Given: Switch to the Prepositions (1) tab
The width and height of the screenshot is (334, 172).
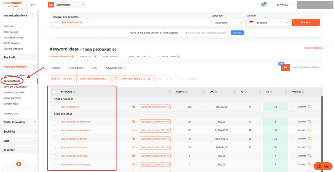Looking at the screenshot, I should 140,57.
